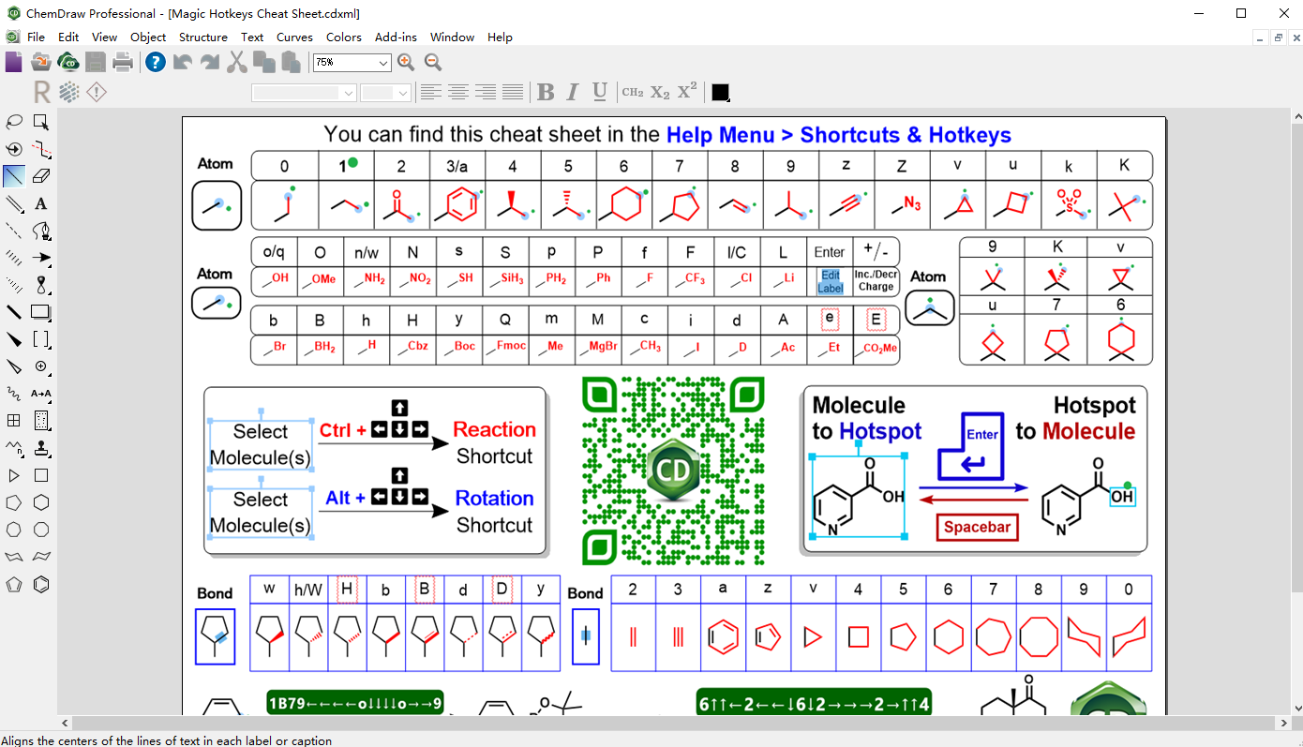Image resolution: width=1303 pixels, height=747 pixels.
Task: Open the Curves menu
Action: point(294,37)
